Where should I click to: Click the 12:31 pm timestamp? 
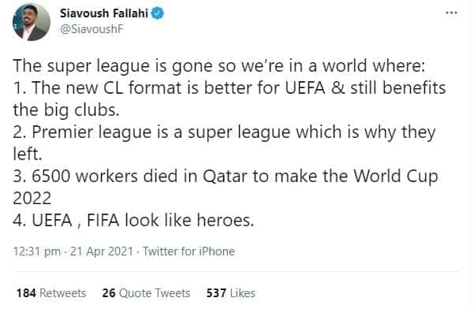36,251
